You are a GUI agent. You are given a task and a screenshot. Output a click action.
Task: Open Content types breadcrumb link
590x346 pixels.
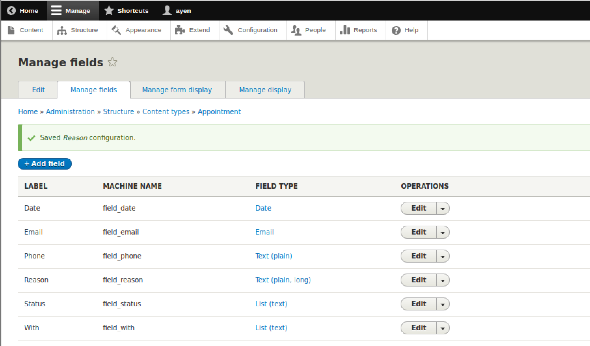pyautogui.click(x=166, y=112)
